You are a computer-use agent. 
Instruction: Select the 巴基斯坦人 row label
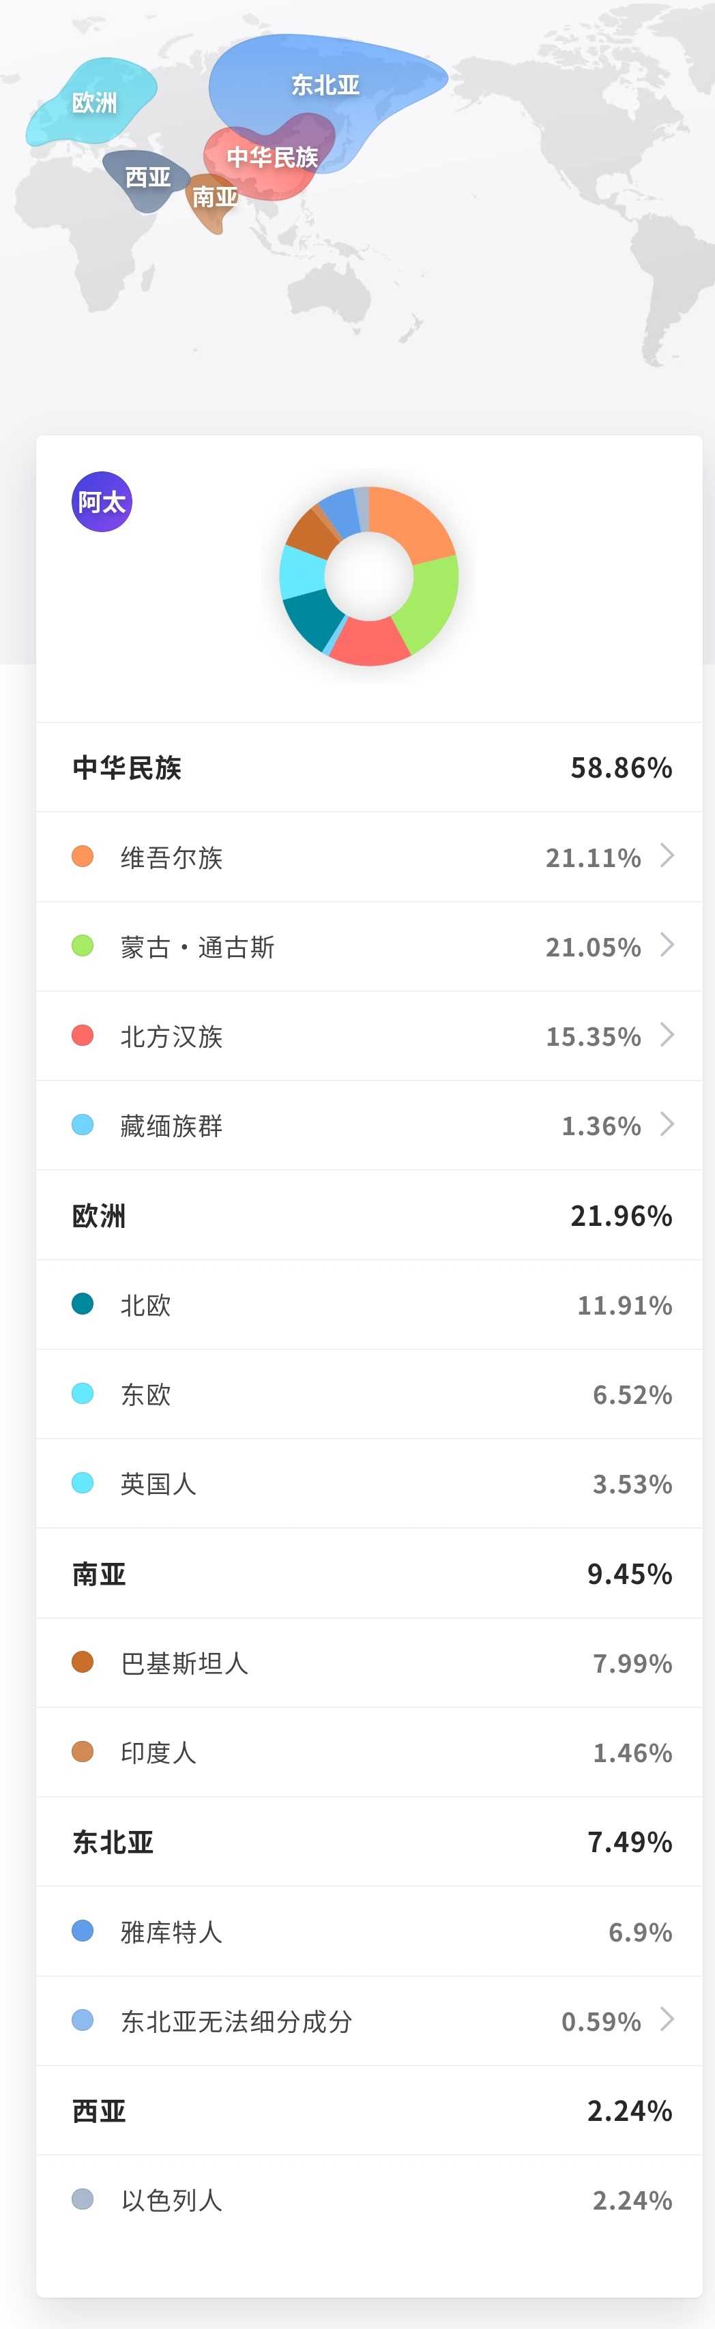click(x=184, y=1662)
